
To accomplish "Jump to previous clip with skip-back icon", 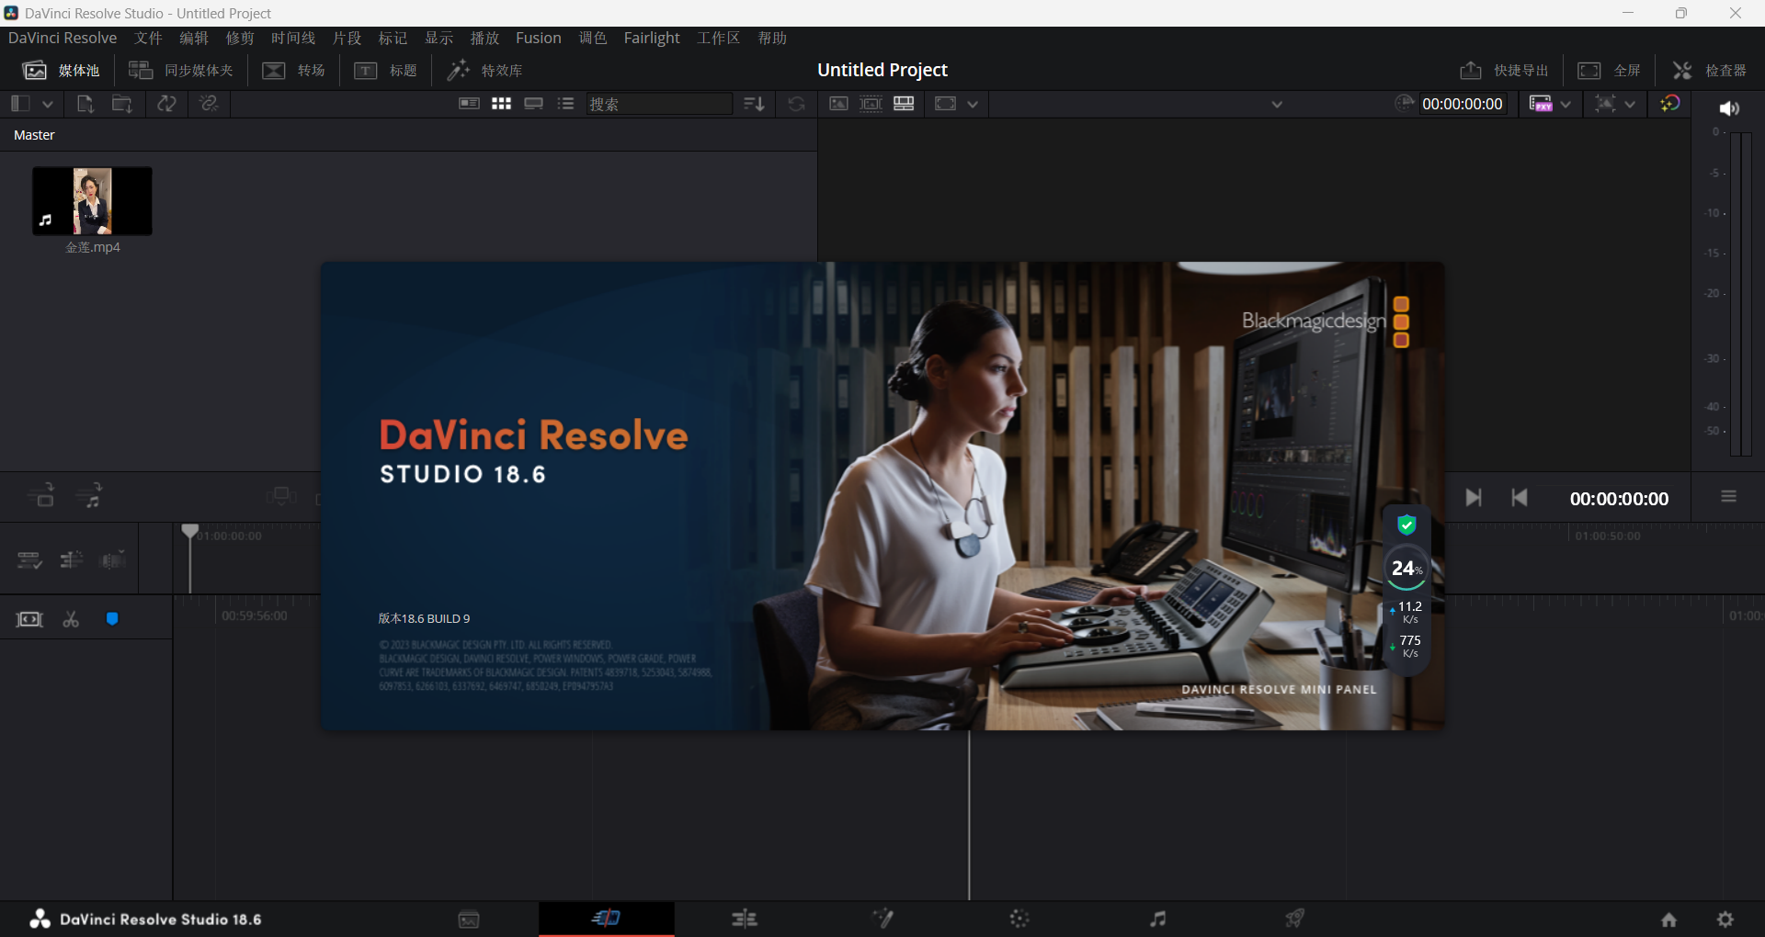I will [1520, 498].
